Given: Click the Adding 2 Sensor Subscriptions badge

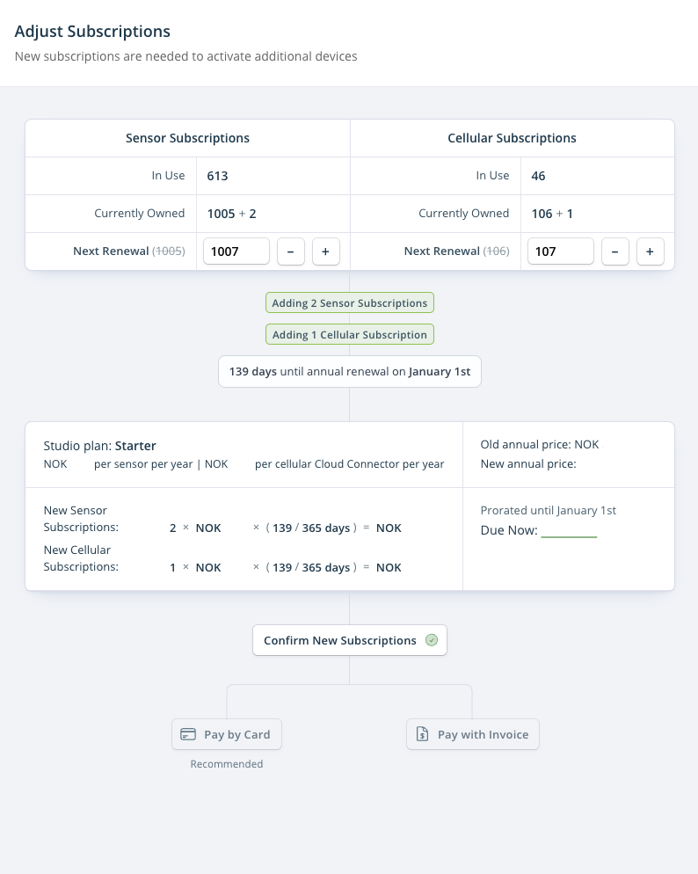Looking at the screenshot, I should coord(349,302).
